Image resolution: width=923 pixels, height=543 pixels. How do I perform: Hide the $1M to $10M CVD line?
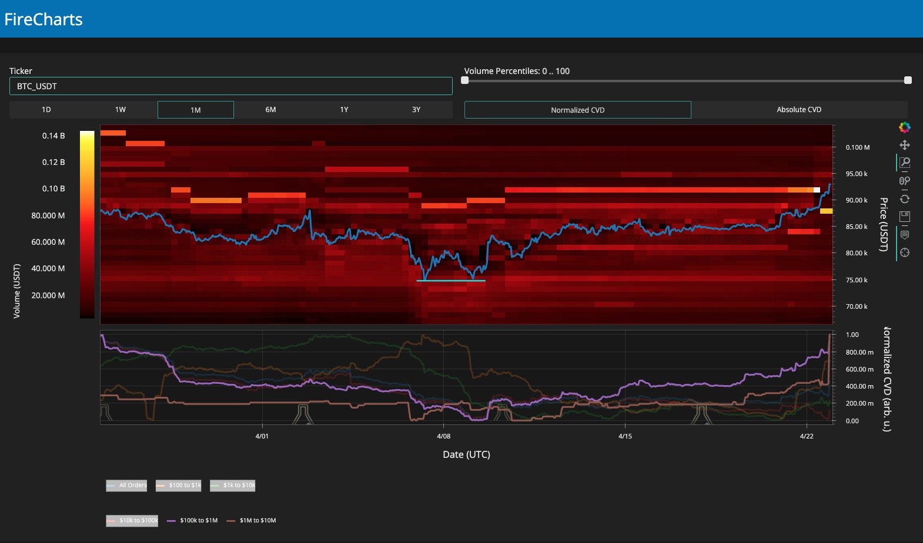(x=252, y=521)
